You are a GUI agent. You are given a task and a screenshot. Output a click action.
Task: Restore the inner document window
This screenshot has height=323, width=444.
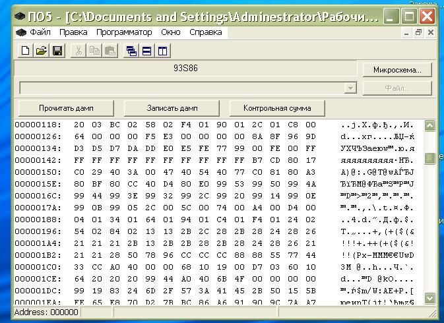(x=418, y=33)
